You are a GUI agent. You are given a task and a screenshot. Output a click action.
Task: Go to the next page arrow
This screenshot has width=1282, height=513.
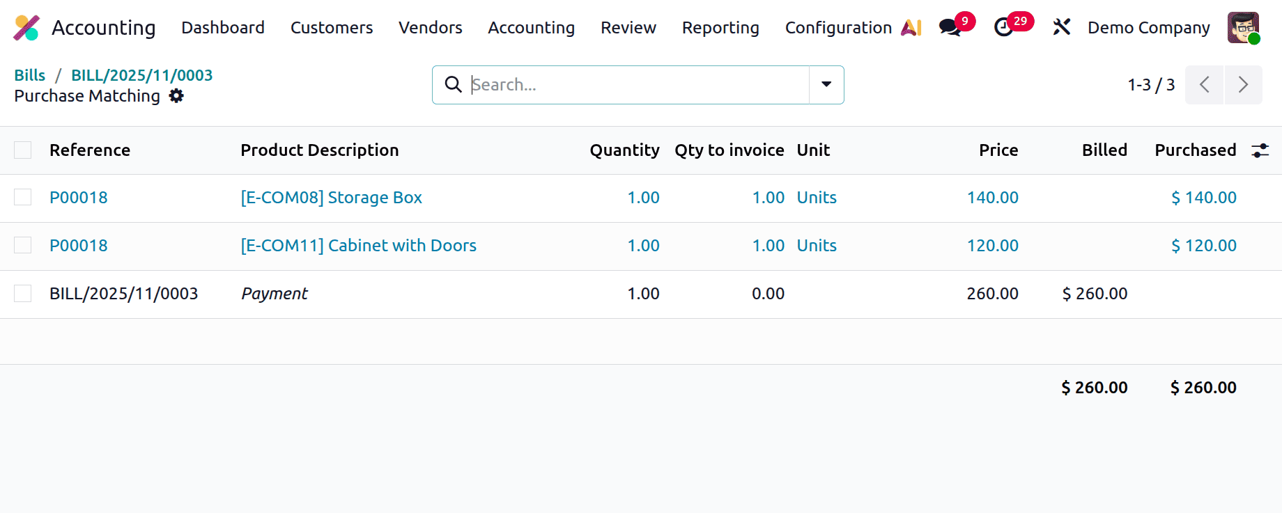[1243, 85]
